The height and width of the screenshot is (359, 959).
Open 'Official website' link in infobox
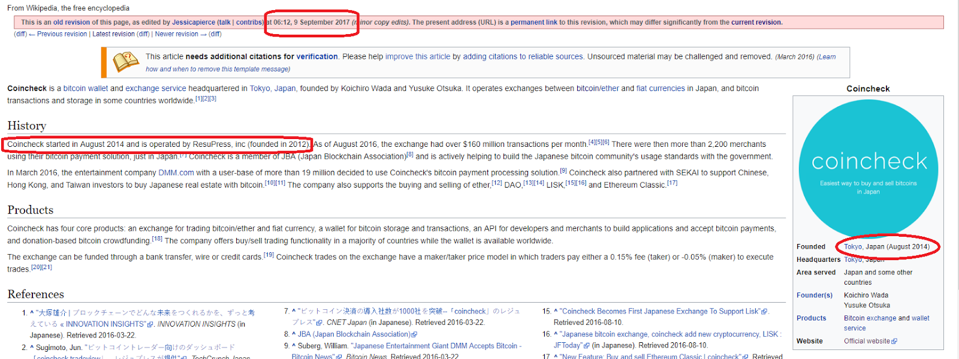[x=867, y=341]
